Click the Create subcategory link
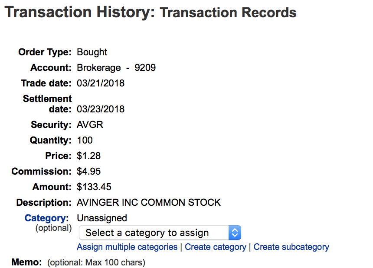Screen dimensions: 373x268 (x=291, y=247)
